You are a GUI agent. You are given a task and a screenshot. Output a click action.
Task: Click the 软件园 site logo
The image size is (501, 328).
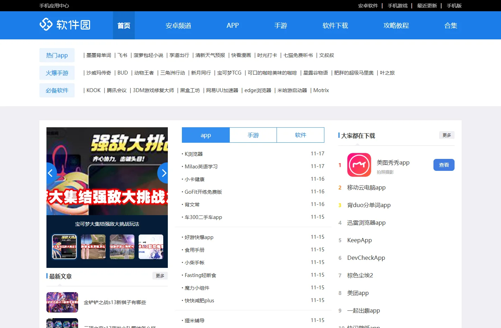tap(65, 25)
